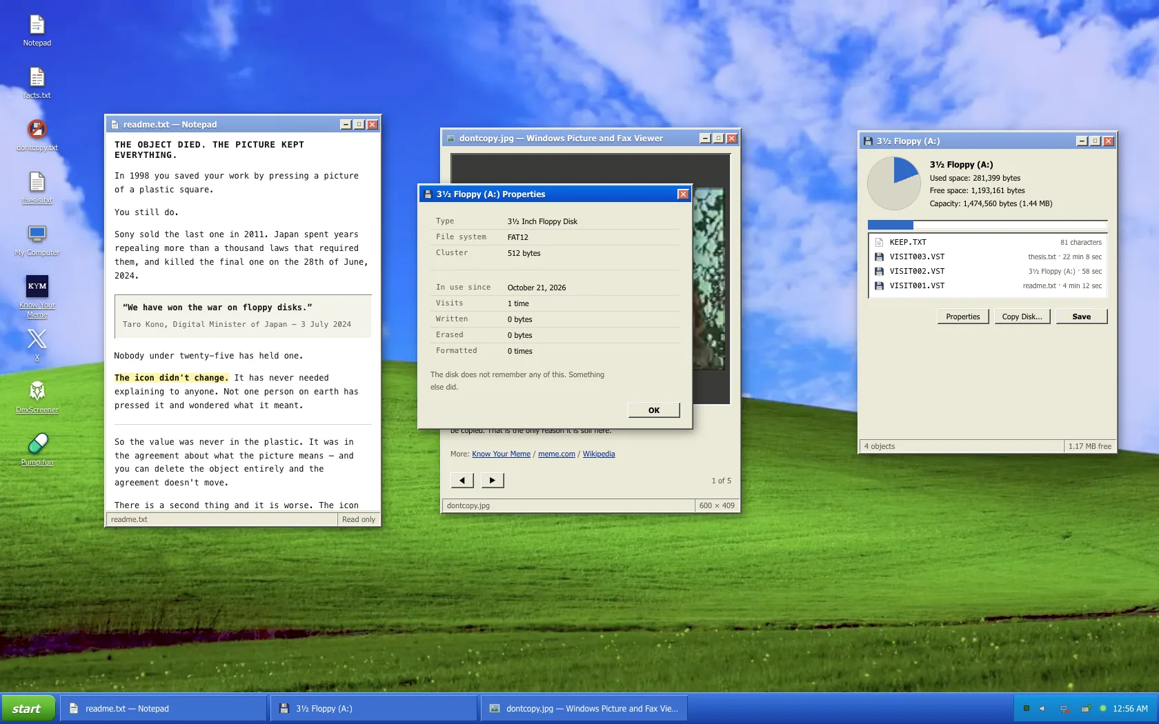This screenshot has height=724, width=1159.
Task: Select VISIT002.VST file in Floppy window
Action: 988,271
